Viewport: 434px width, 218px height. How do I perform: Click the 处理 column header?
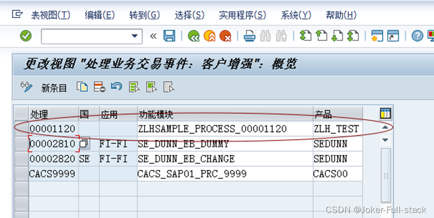tap(54, 114)
